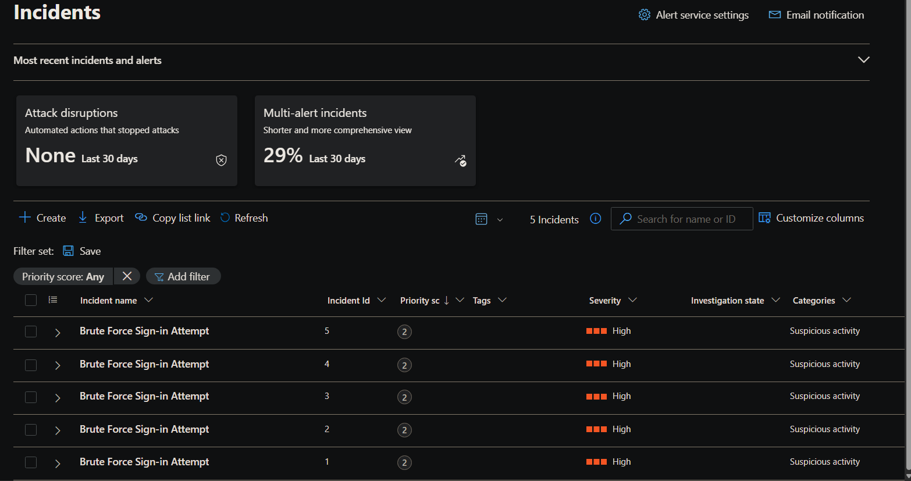Check the box for incident 3

click(x=31, y=397)
